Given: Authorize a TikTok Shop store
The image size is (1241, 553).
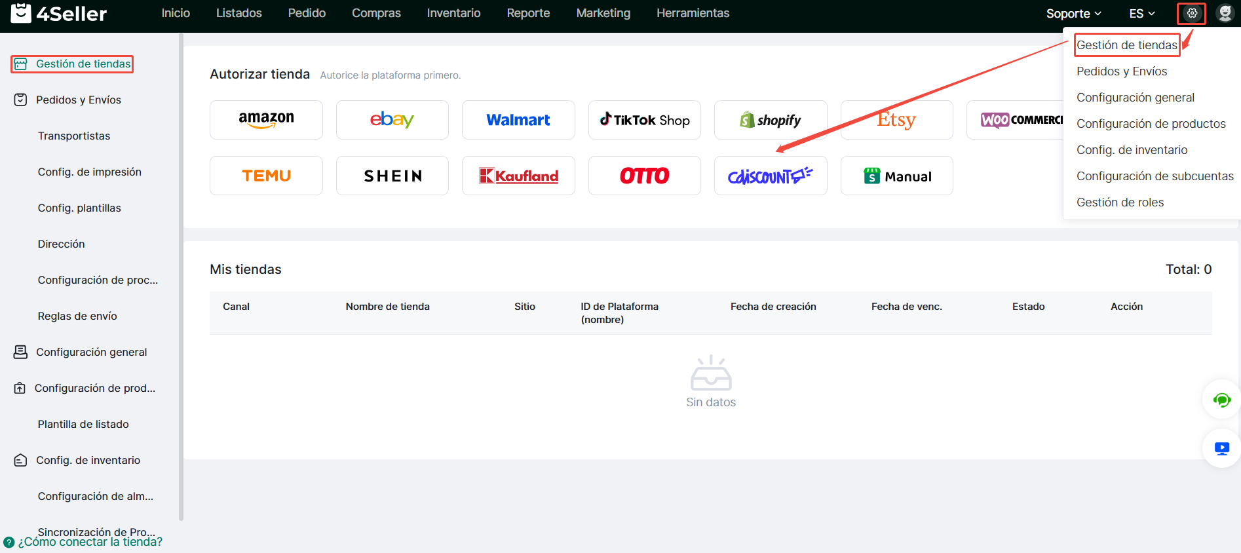Looking at the screenshot, I should [x=645, y=120].
